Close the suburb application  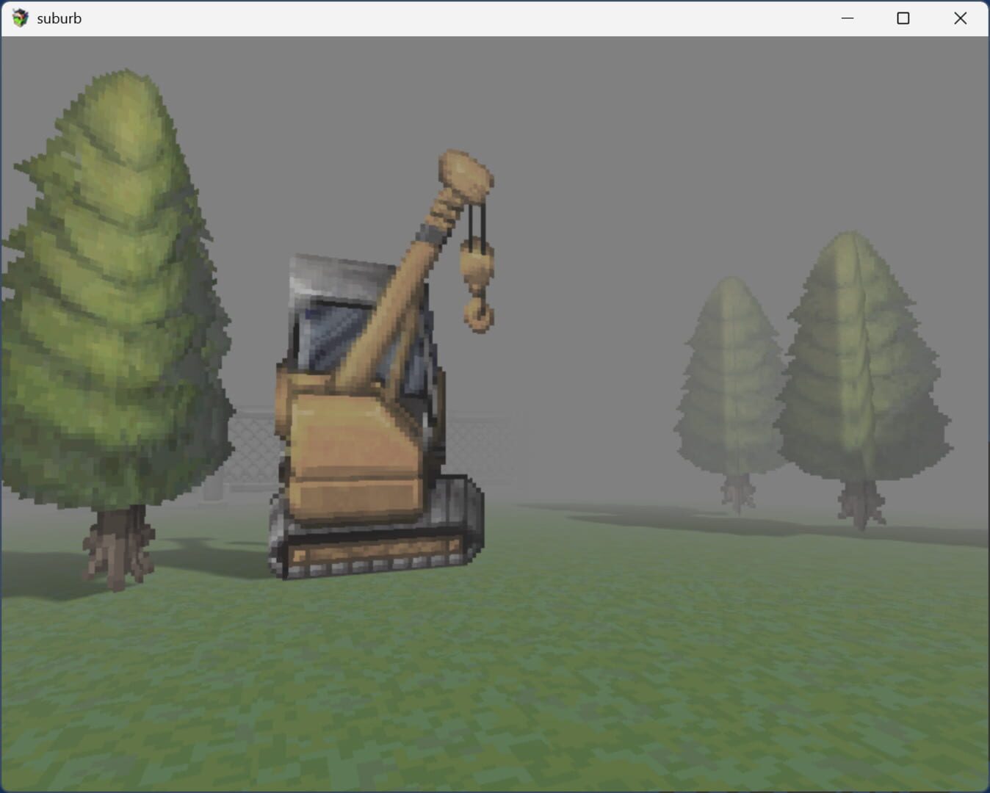[961, 18]
